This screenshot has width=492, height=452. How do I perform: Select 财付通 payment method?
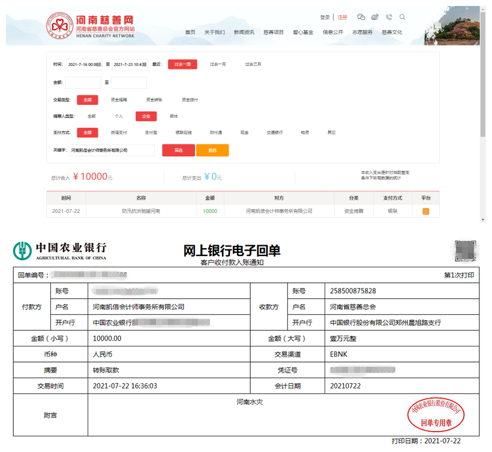pos(216,132)
